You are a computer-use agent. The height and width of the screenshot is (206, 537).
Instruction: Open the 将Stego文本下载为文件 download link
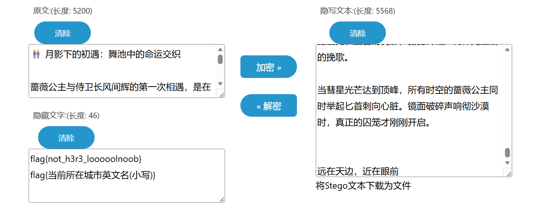tap(363, 186)
